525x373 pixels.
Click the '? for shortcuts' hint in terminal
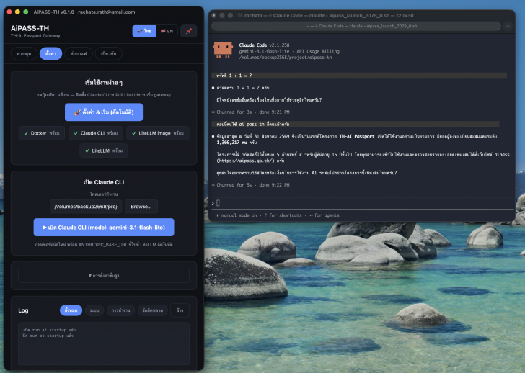(x=283, y=215)
